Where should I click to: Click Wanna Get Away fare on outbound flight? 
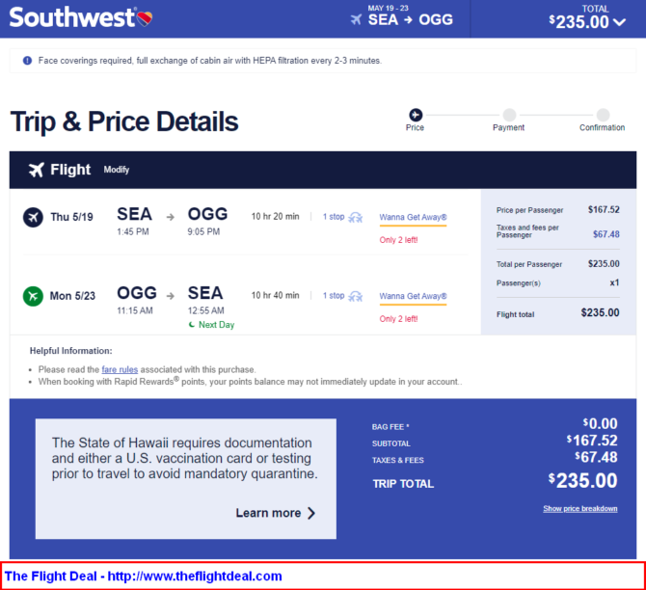point(413,217)
